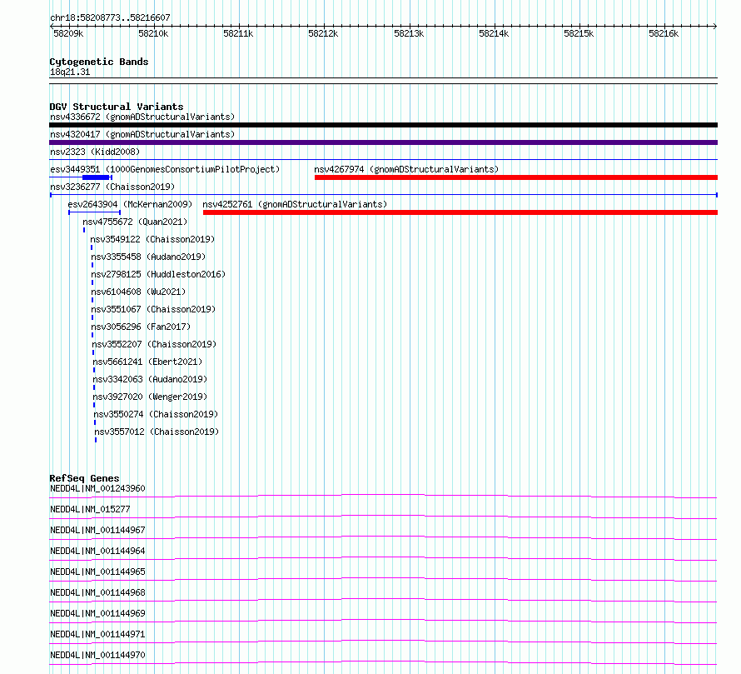Open nsv3236277 (Chaisson2019) variant label
This screenshot has width=741, height=674.
tap(112, 187)
